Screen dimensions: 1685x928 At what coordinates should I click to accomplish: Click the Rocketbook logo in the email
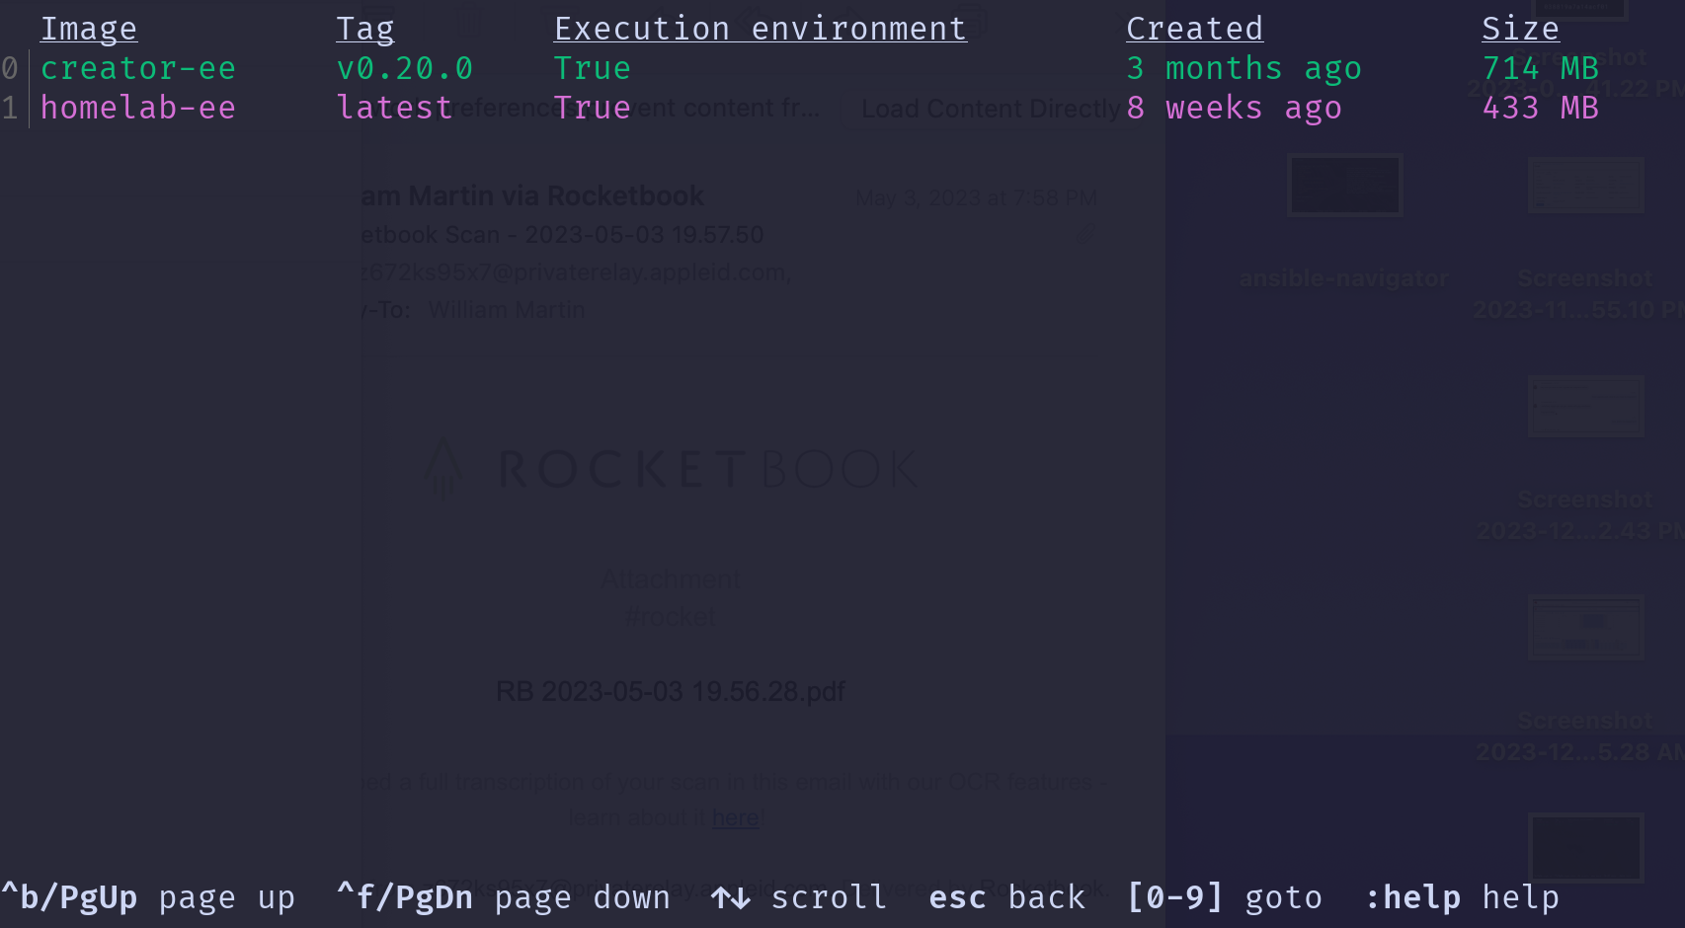point(672,469)
